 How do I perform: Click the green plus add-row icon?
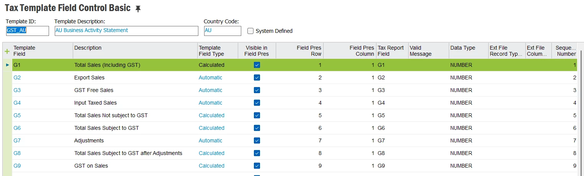pos(7,51)
